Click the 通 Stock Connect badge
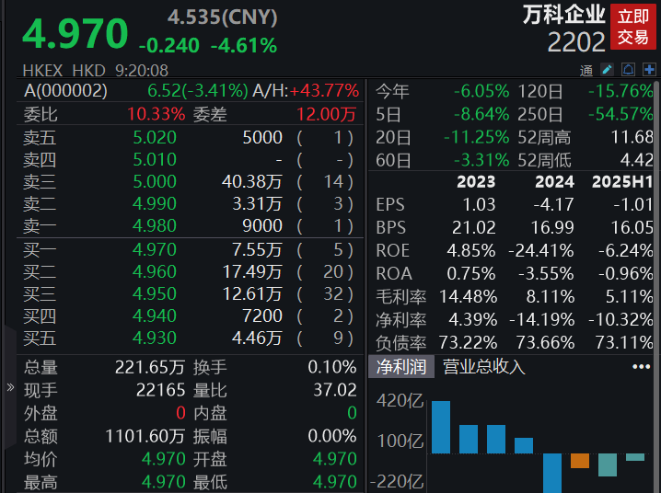The height and width of the screenshot is (493, 661). pos(586,70)
